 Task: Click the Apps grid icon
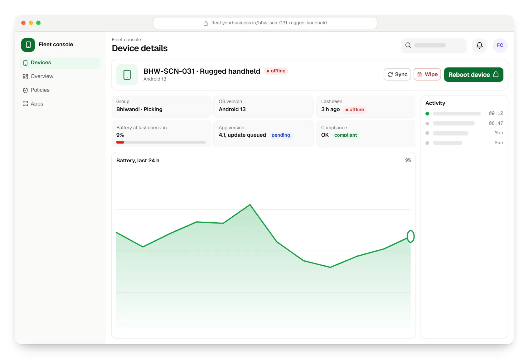(25, 104)
